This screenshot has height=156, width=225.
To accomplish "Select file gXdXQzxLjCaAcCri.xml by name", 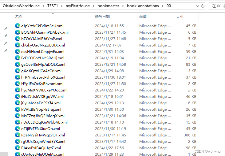I will point(41,71).
